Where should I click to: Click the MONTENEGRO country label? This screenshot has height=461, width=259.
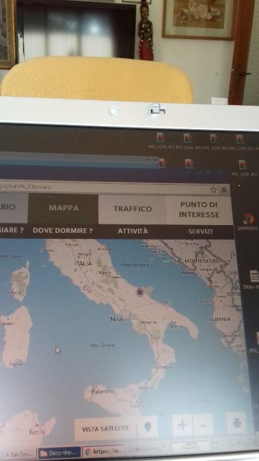(202, 261)
